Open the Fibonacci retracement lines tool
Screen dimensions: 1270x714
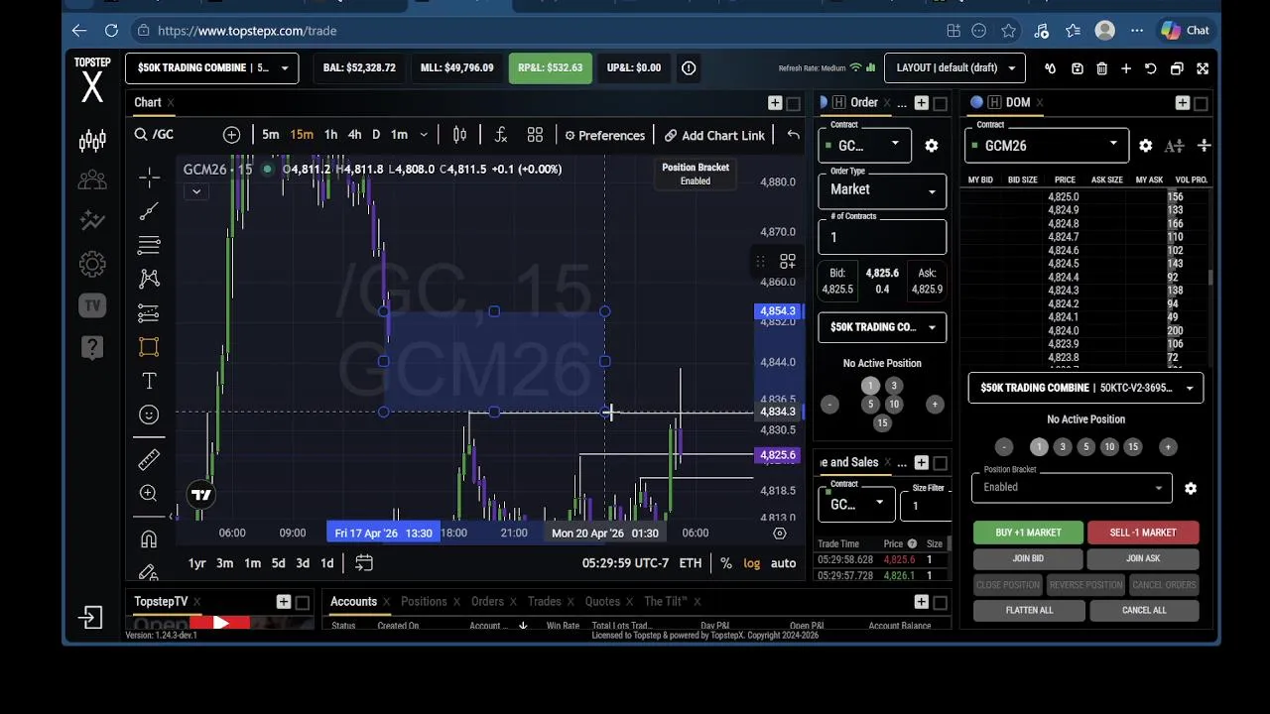click(149, 245)
